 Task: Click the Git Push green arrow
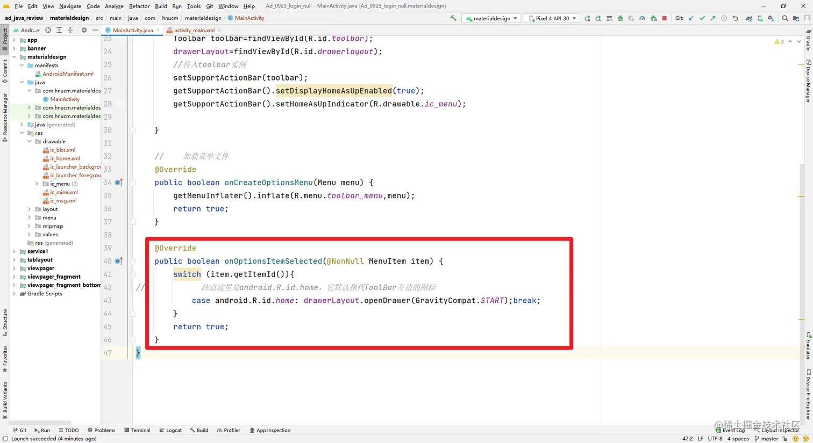click(713, 18)
